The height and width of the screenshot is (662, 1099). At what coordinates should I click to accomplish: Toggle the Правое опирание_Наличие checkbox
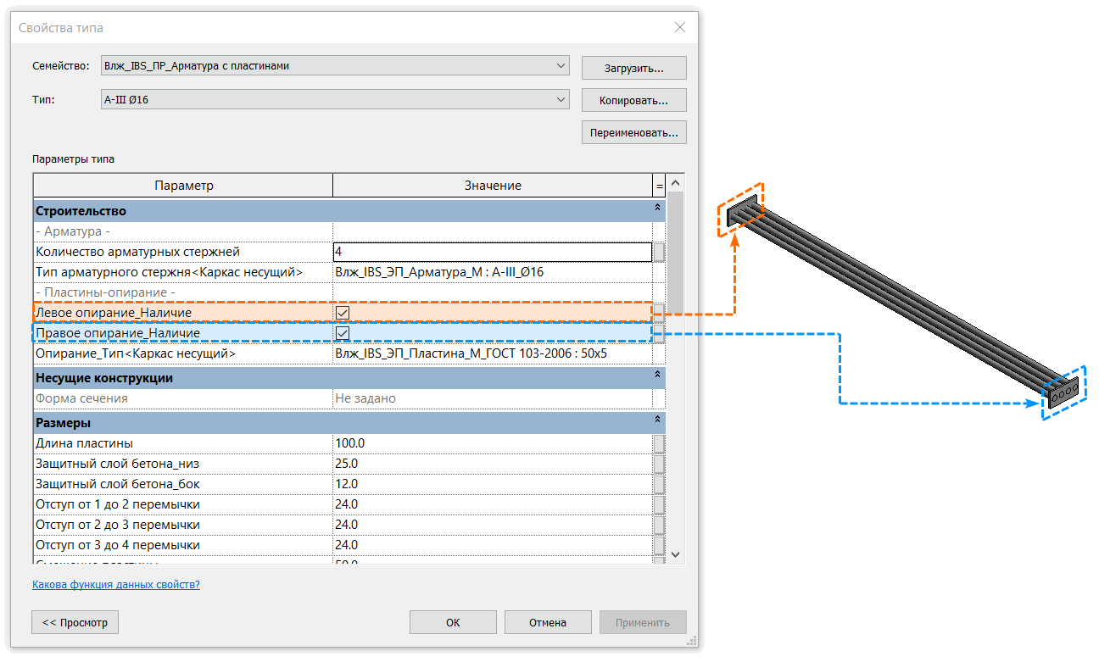(343, 333)
